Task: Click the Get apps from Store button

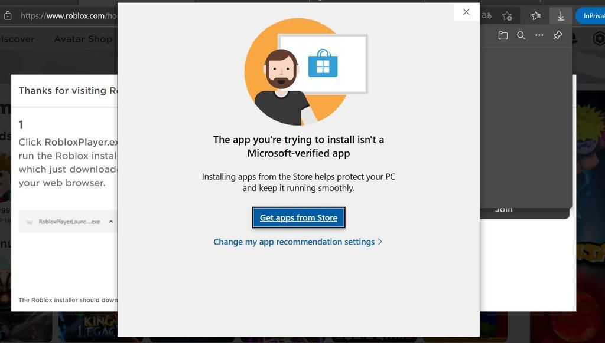Action: pos(298,217)
